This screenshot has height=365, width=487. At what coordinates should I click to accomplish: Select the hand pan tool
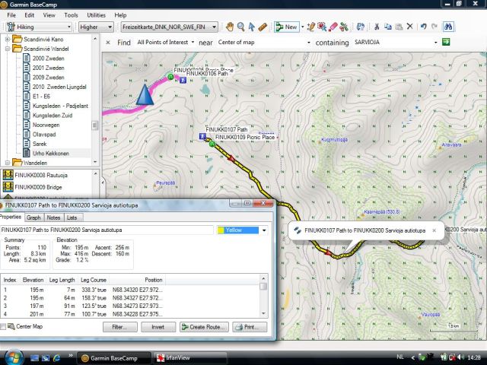pyautogui.click(x=229, y=27)
